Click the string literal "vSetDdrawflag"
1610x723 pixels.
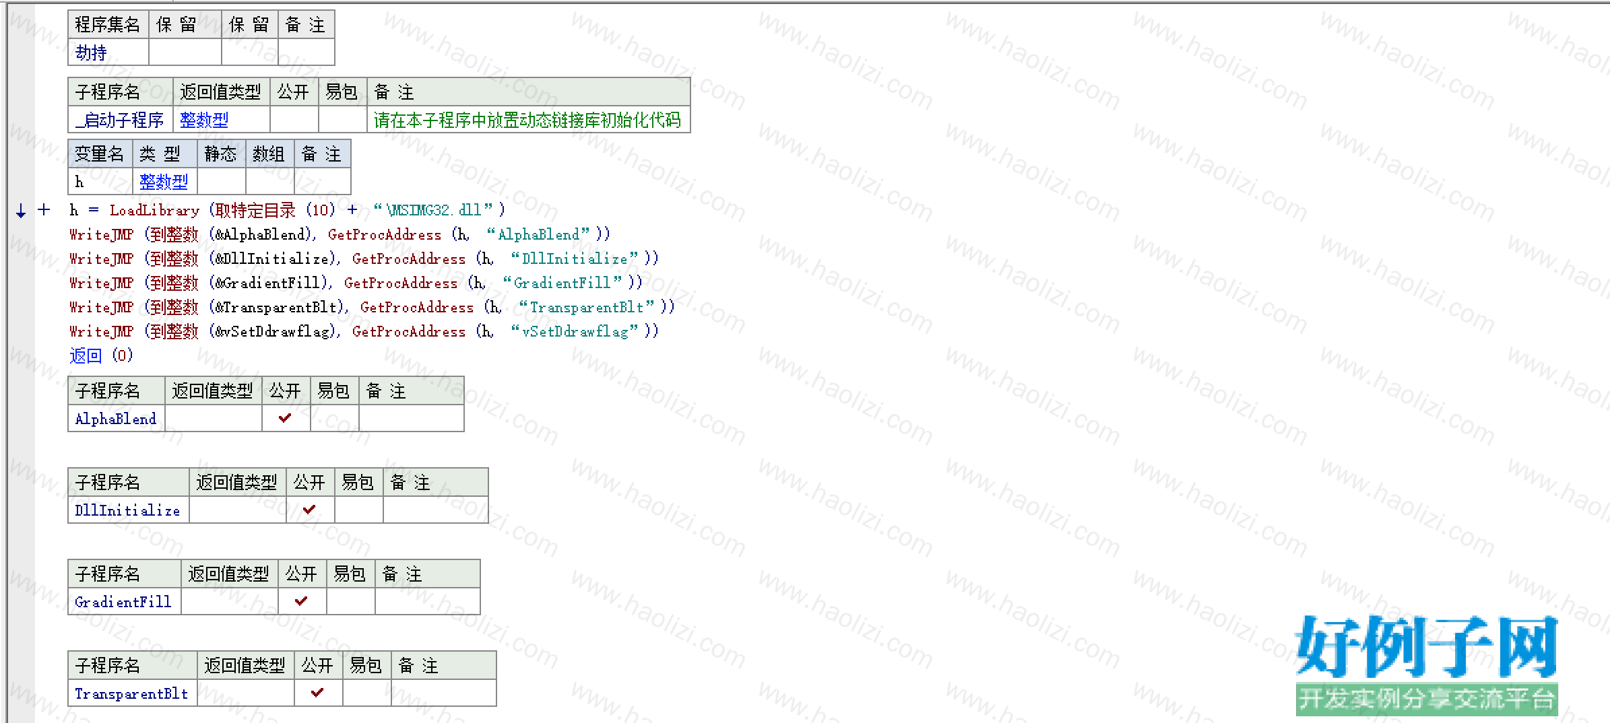[575, 331]
